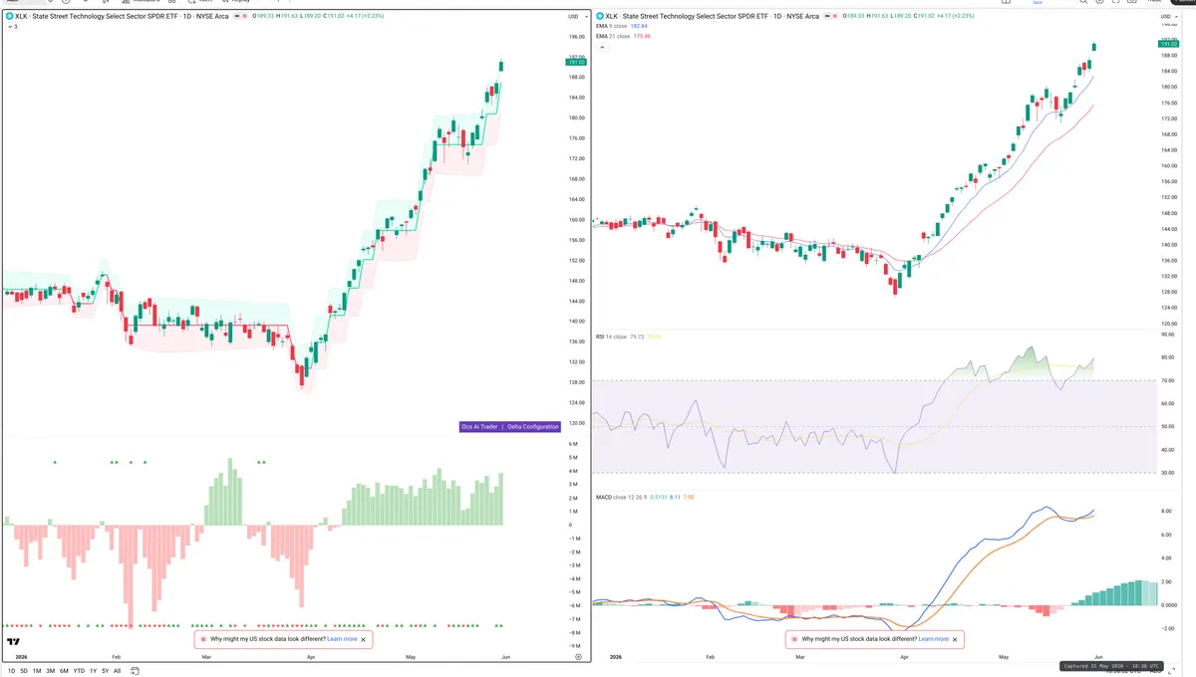Select the All time range
Screen dimensions: 1196x677
click(x=117, y=671)
